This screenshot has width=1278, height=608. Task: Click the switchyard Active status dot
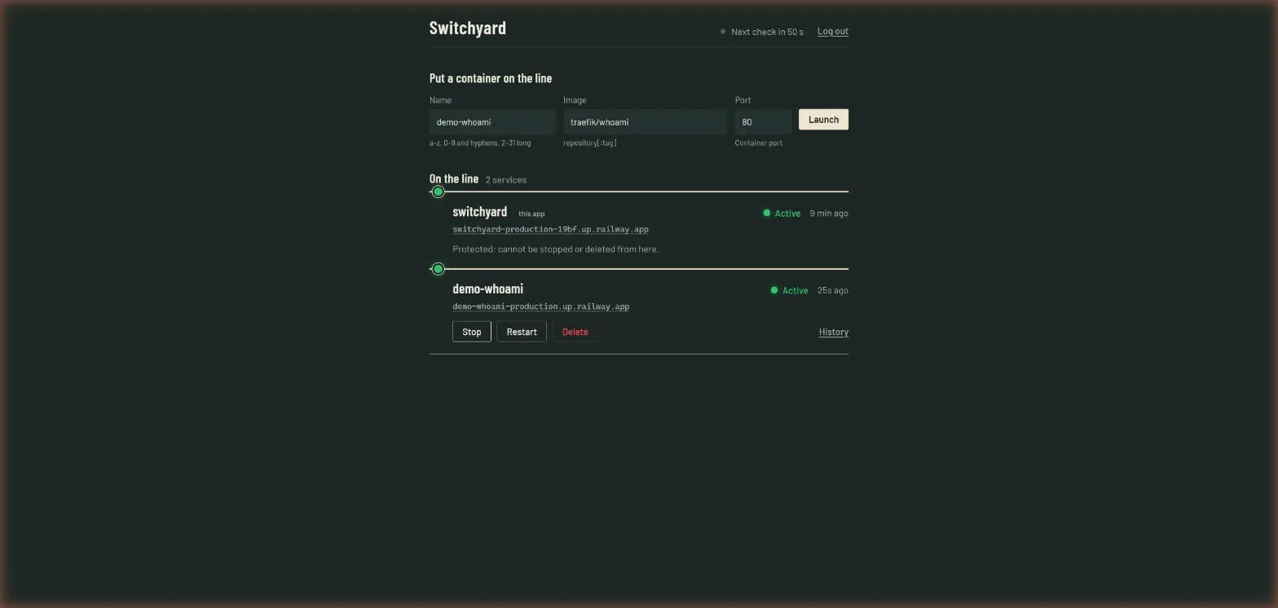click(x=766, y=213)
